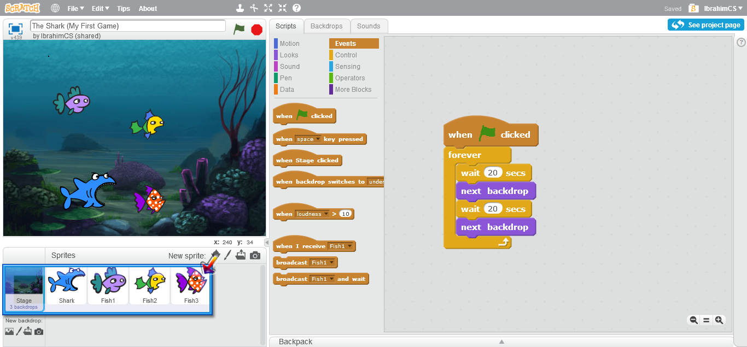Screen dimensions: 747x347
Task: Choose backdrop from library
Action: tap(9, 331)
